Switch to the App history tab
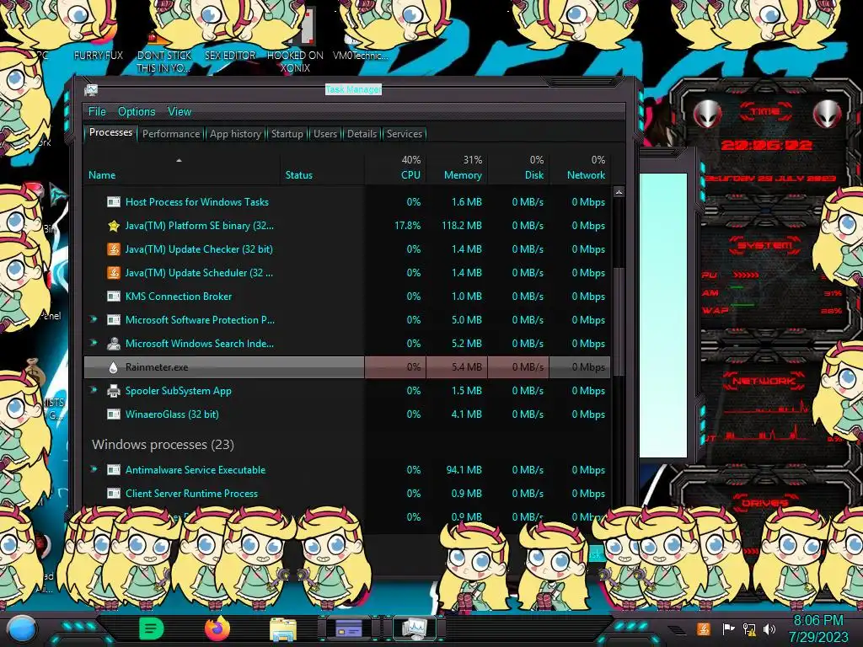863x647 pixels. [236, 134]
